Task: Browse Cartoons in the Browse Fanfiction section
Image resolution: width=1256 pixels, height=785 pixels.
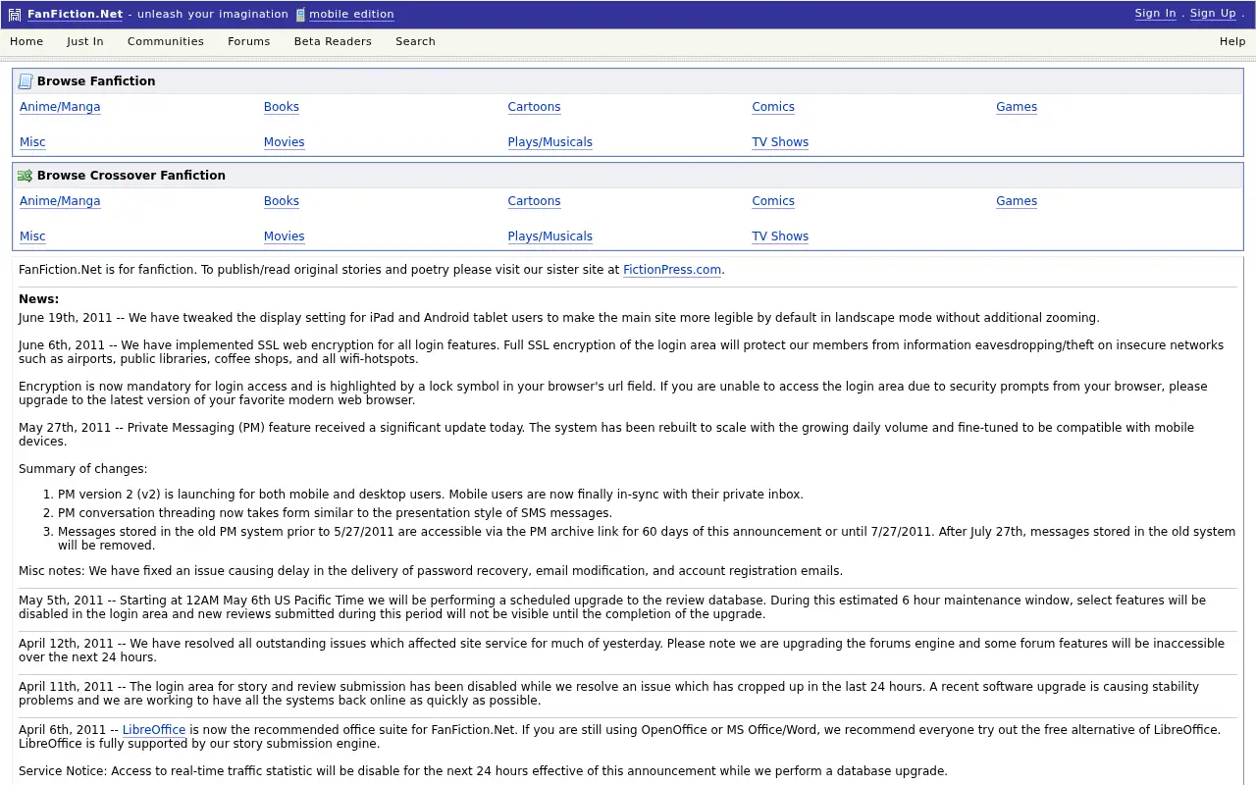Action: coord(534,107)
